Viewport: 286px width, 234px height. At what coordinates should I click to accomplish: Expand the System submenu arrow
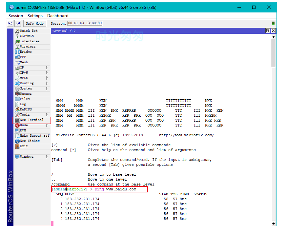pos(47,88)
